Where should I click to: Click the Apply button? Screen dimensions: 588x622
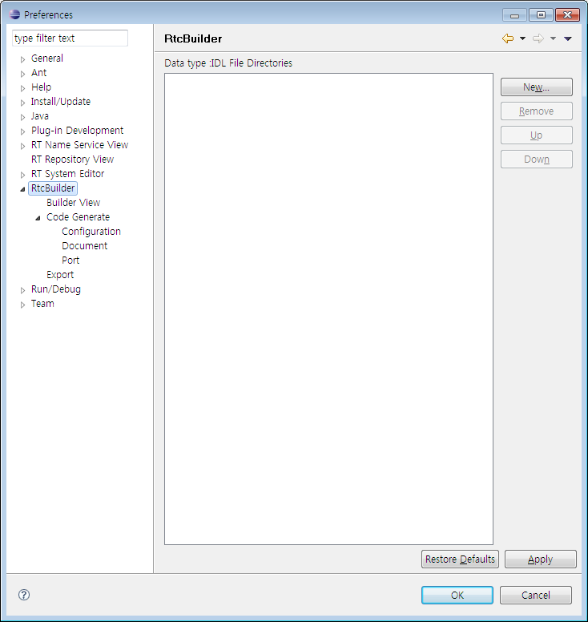pos(540,559)
